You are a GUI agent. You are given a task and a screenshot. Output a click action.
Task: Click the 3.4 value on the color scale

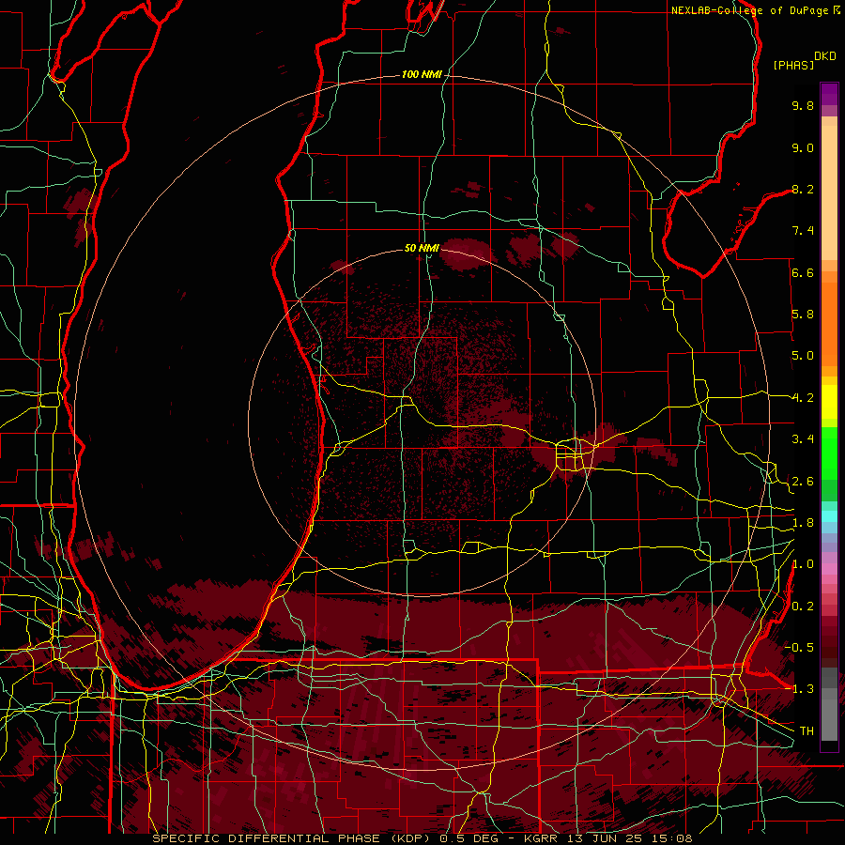[x=803, y=439]
